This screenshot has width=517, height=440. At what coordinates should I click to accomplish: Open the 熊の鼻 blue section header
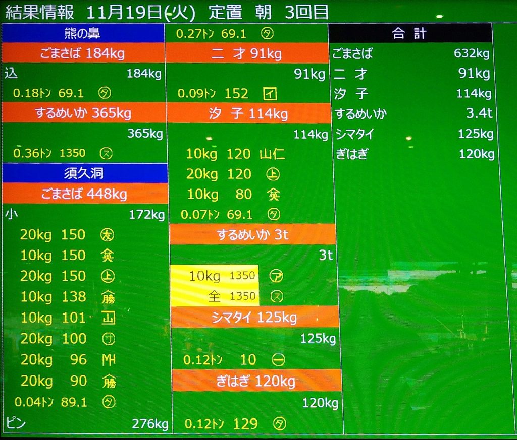point(83,34)
